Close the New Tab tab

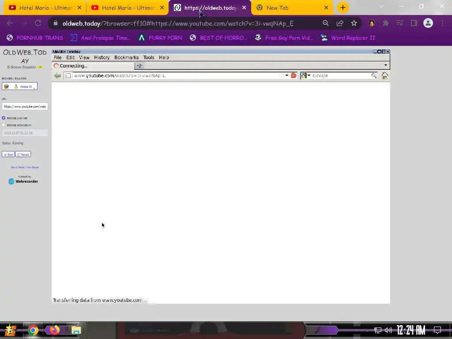point(326,8)
